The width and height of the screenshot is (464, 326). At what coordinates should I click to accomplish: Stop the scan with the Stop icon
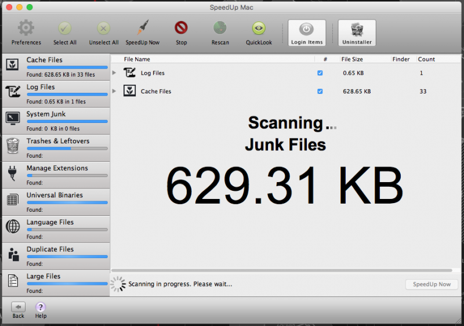pos(181,28)
